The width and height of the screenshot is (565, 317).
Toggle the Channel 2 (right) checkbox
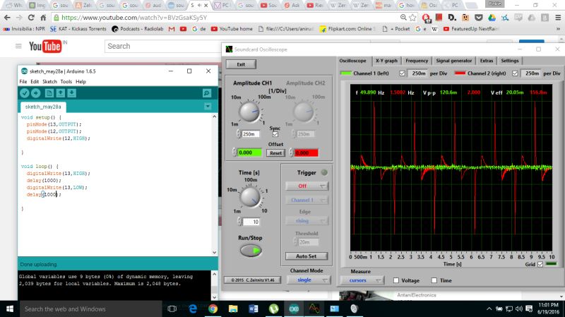point(515,73)
